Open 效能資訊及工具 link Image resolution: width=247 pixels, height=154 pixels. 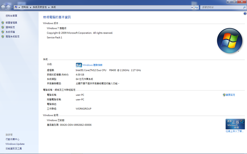click(14, 148)
